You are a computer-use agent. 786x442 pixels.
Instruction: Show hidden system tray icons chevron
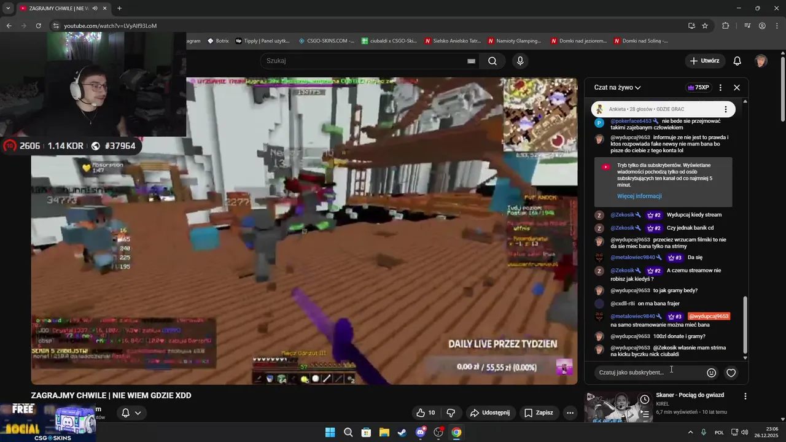pyautogui.click(x=690, y=432)
